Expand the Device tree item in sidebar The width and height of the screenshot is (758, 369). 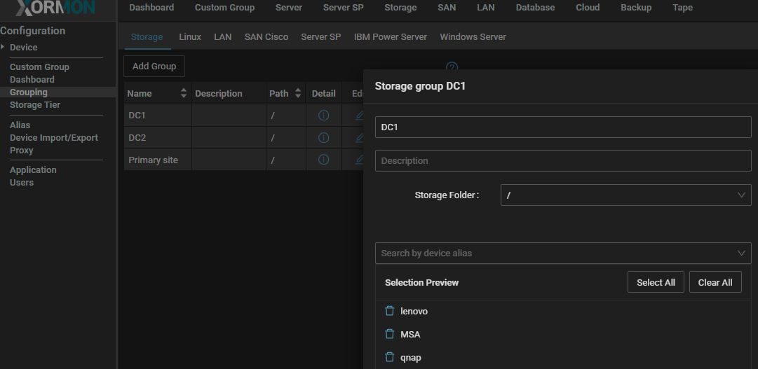[x=4, y=47]
